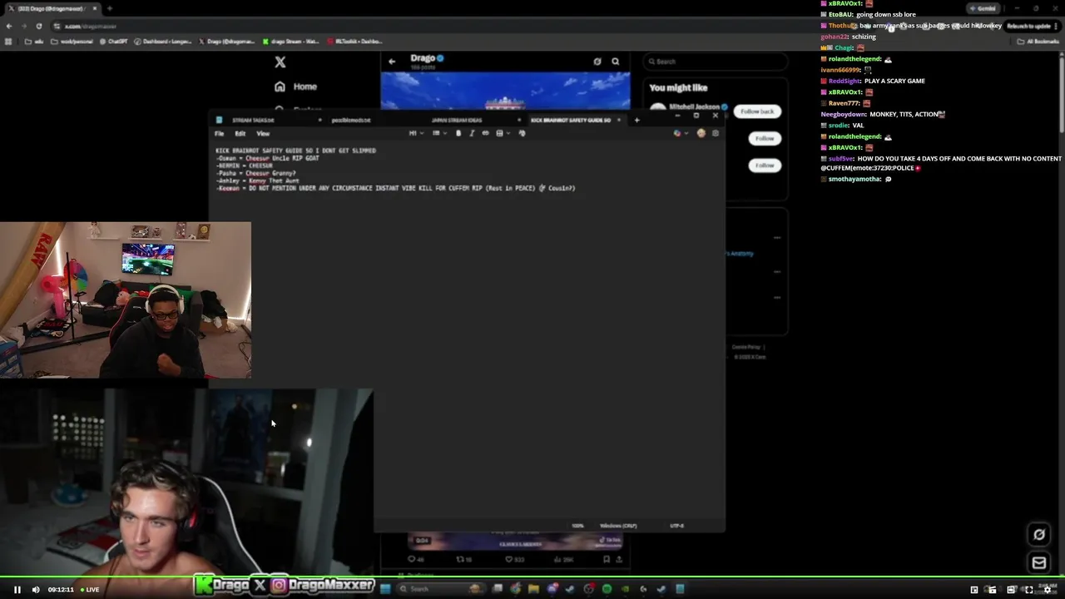Expand the list style dropdown in Notepad
Screen dimensions: 1065x599
point(438,133)
